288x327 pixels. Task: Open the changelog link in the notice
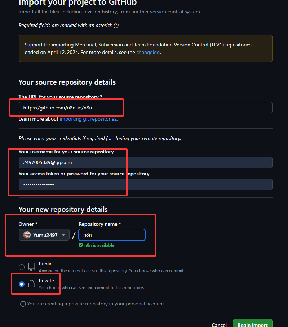coord(148,53)
